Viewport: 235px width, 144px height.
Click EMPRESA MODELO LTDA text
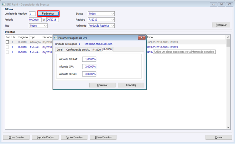[x=98, y=44]
